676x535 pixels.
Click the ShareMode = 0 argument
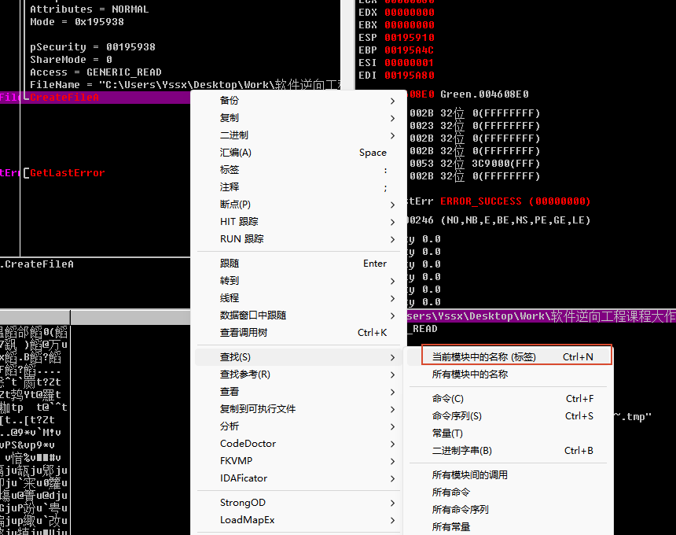click(71, 59)
